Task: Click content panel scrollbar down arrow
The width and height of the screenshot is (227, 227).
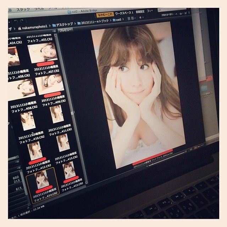Action: (x=86, y=182)
